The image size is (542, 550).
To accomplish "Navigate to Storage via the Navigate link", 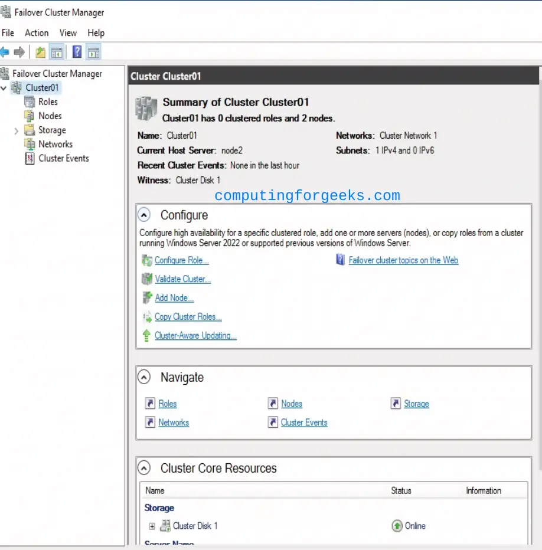I will (x=416, y=404).
